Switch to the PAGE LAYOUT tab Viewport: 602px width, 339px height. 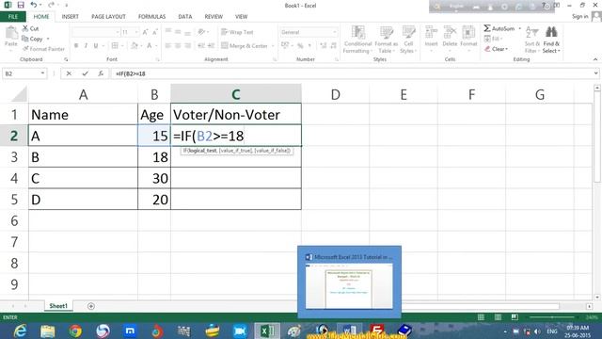coord(108,17)
